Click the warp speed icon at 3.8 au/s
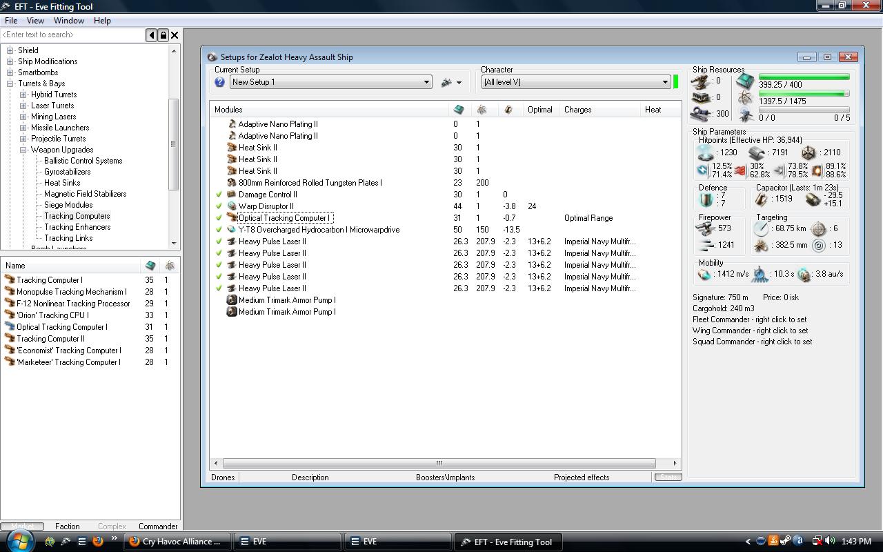This screenshot has width=883, height=552. [x=804, y=274]
